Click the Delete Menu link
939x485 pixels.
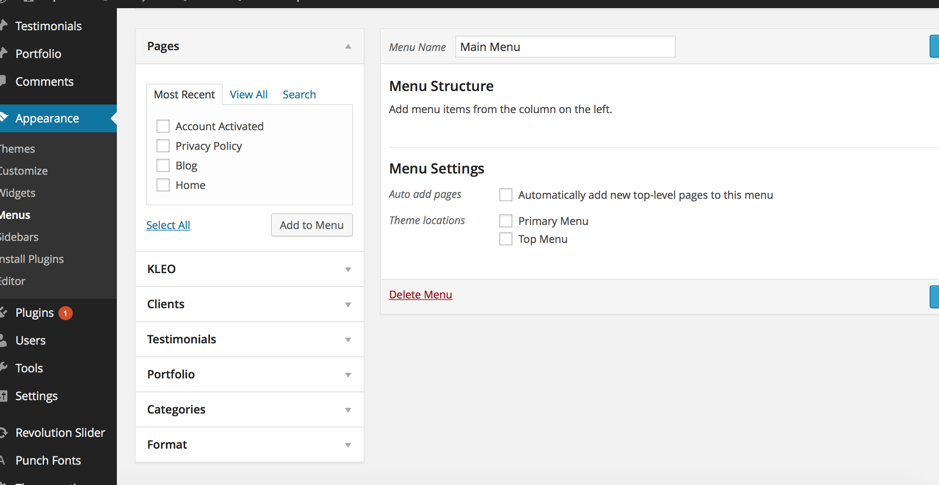coord(420,295)
